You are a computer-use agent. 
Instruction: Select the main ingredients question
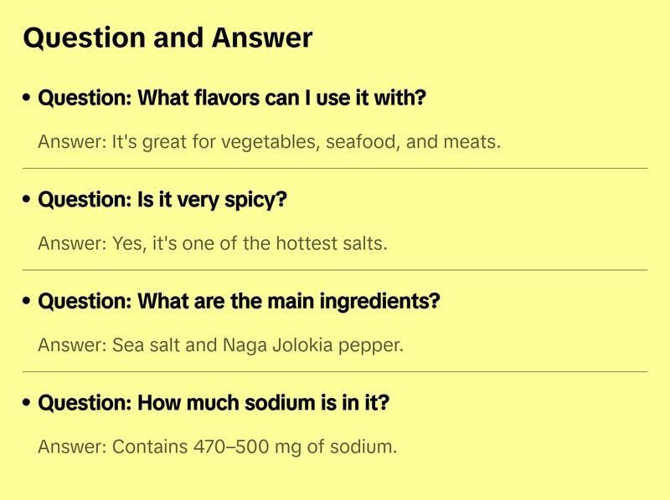tap(240, 302)
